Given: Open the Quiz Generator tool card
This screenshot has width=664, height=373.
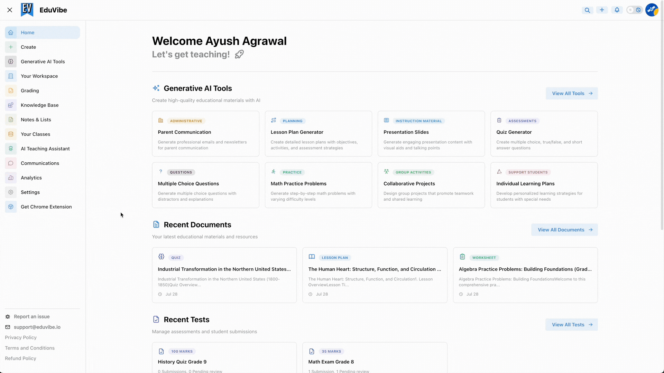Looking at the screenshot, I should tap(544, 134).
